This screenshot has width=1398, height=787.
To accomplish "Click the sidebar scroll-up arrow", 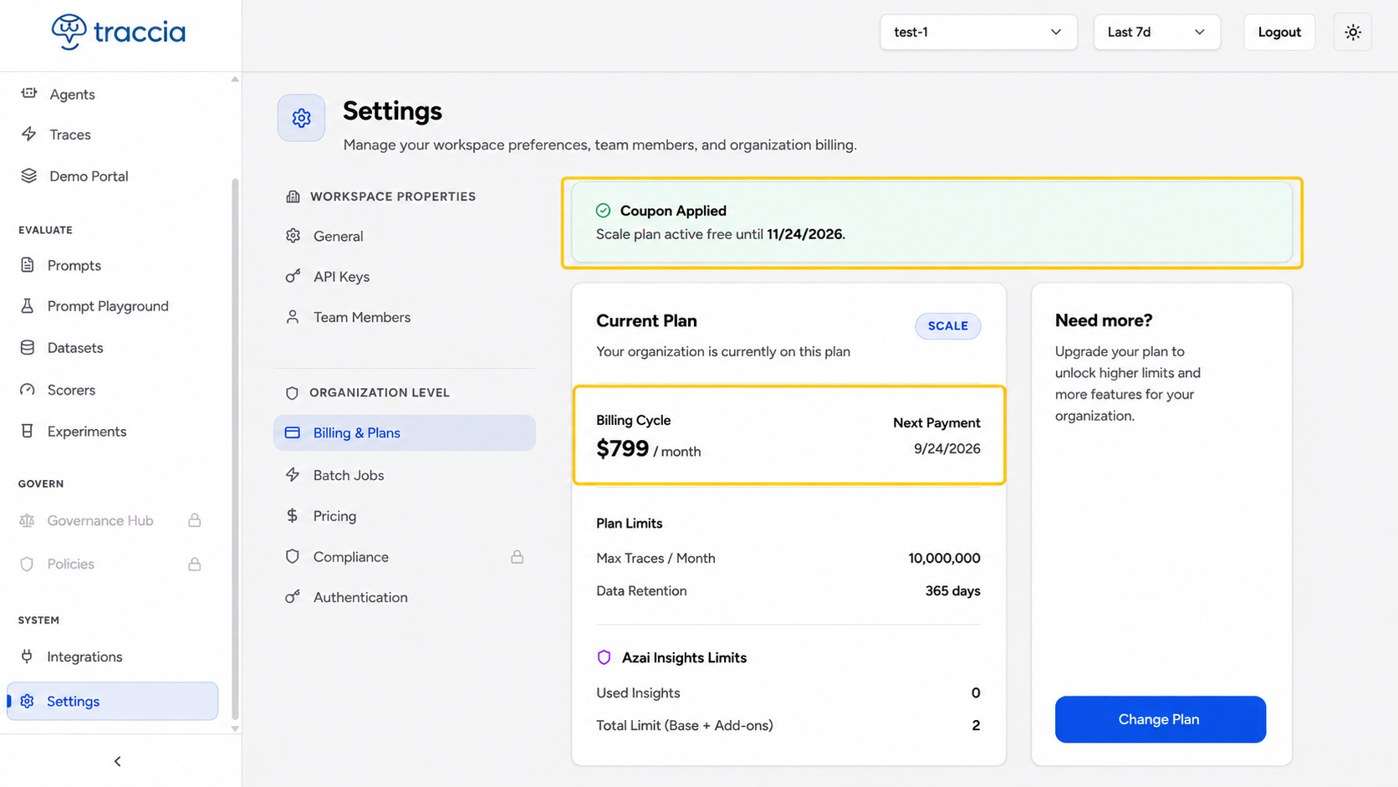I will coord(235,79).
